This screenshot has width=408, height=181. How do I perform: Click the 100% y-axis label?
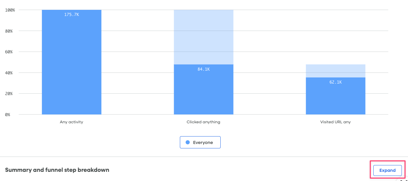pyautogui.click(x=10, y=10)
